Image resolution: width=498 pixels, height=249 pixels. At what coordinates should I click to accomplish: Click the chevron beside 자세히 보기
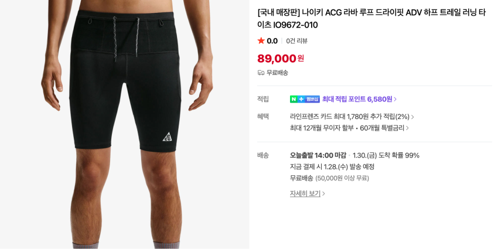tap(323, 194)
